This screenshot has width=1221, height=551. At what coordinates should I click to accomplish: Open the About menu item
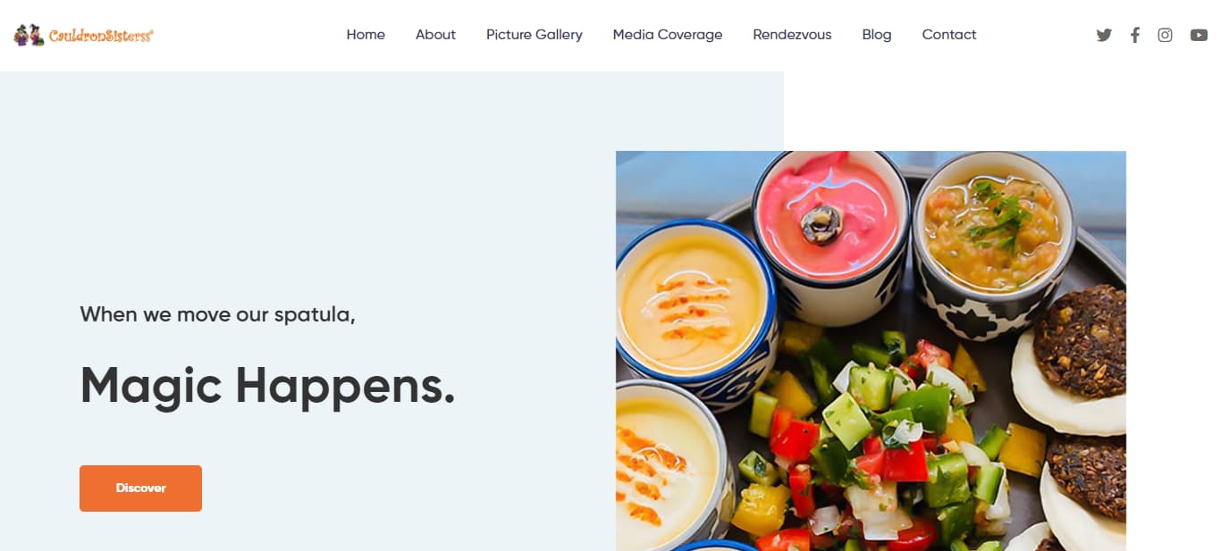(x=435, y=35)
